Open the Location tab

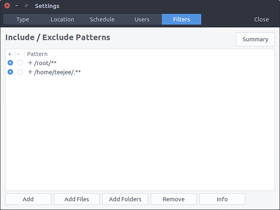(x=62, y=19)
